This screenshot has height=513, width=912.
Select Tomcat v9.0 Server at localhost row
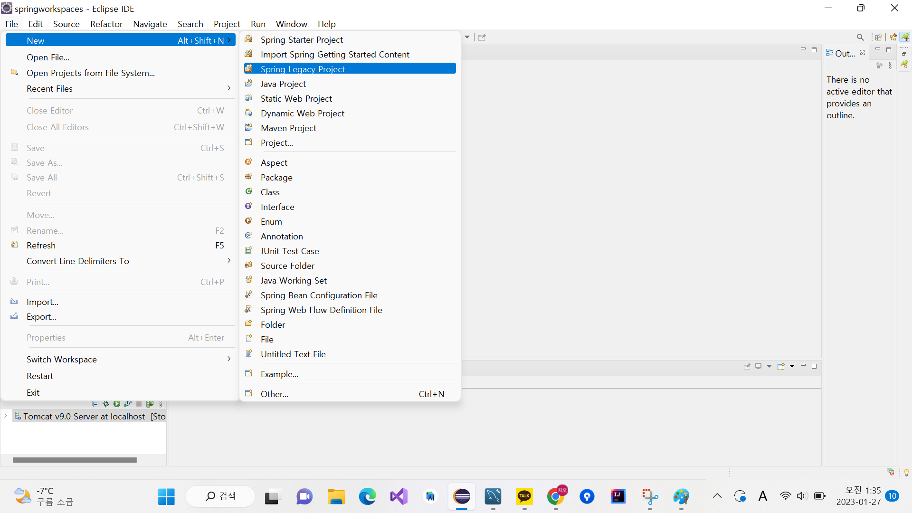pos(89,416)
